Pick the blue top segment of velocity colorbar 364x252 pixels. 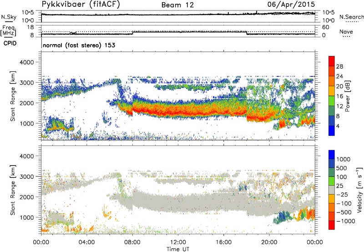point(332,155)
